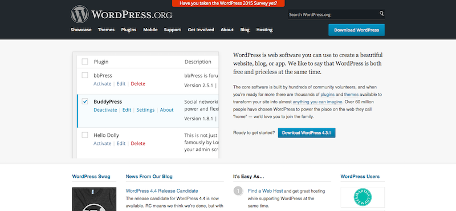Viewport: 456px width, 211px height.
Task: Click Deactivate under BuddyPress
Action: pos(105,110)
